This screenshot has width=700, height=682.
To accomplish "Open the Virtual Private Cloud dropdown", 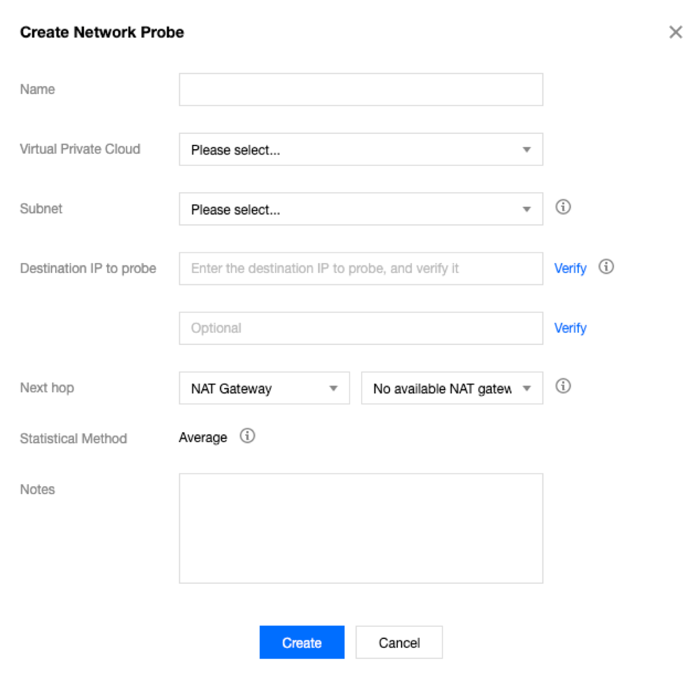I will [360, 150].
